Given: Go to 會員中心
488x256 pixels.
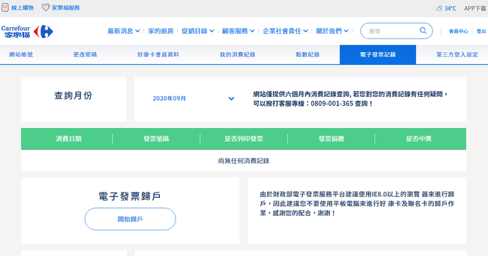Looking at the screenshot, I should tap(458, 31).
